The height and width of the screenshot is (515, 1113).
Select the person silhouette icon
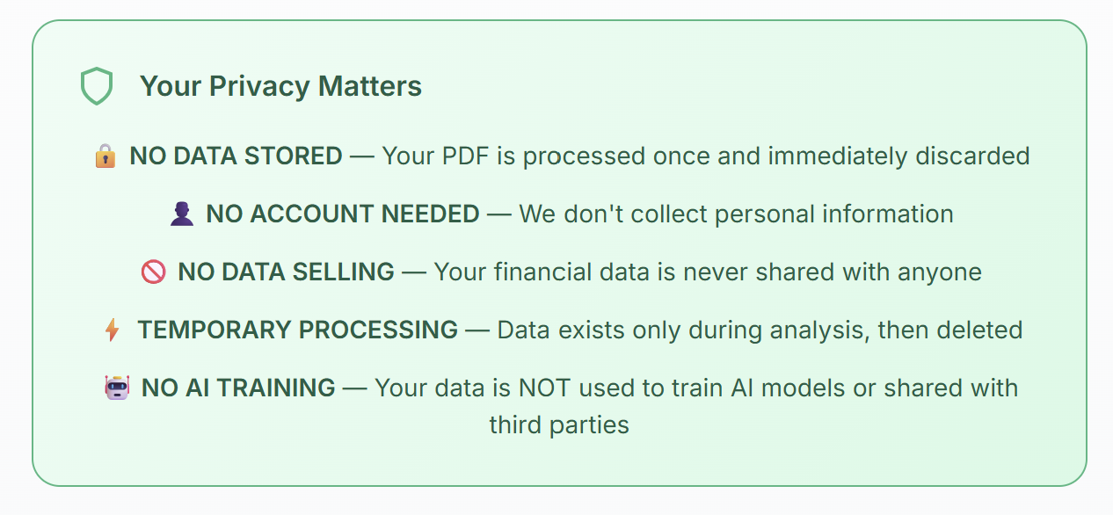[182, 214]
